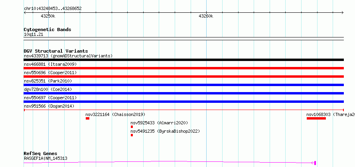Click the red nsv5491235 variant marker

132,135
